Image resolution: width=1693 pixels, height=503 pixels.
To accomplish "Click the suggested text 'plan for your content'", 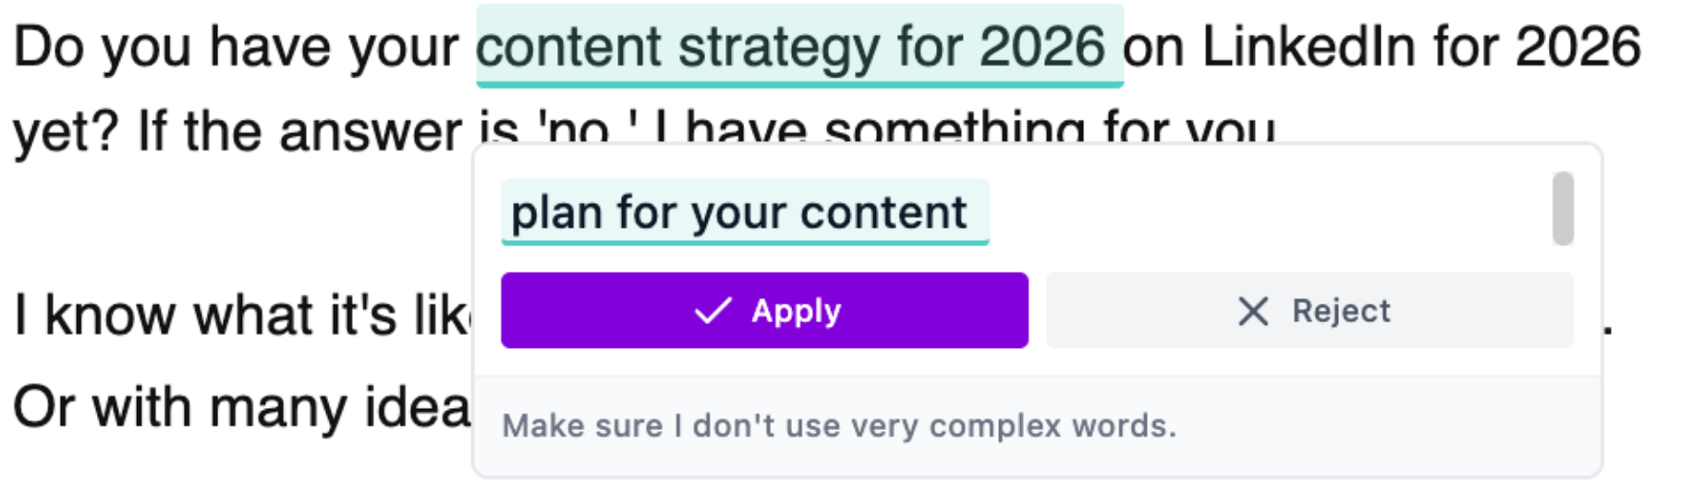I will pos(739,213).
